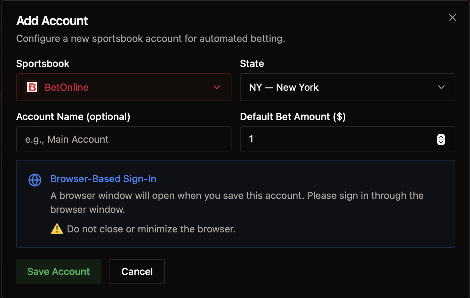
Task: Decrease the default bet amount with down arrow
Action: tap(441, 142)
